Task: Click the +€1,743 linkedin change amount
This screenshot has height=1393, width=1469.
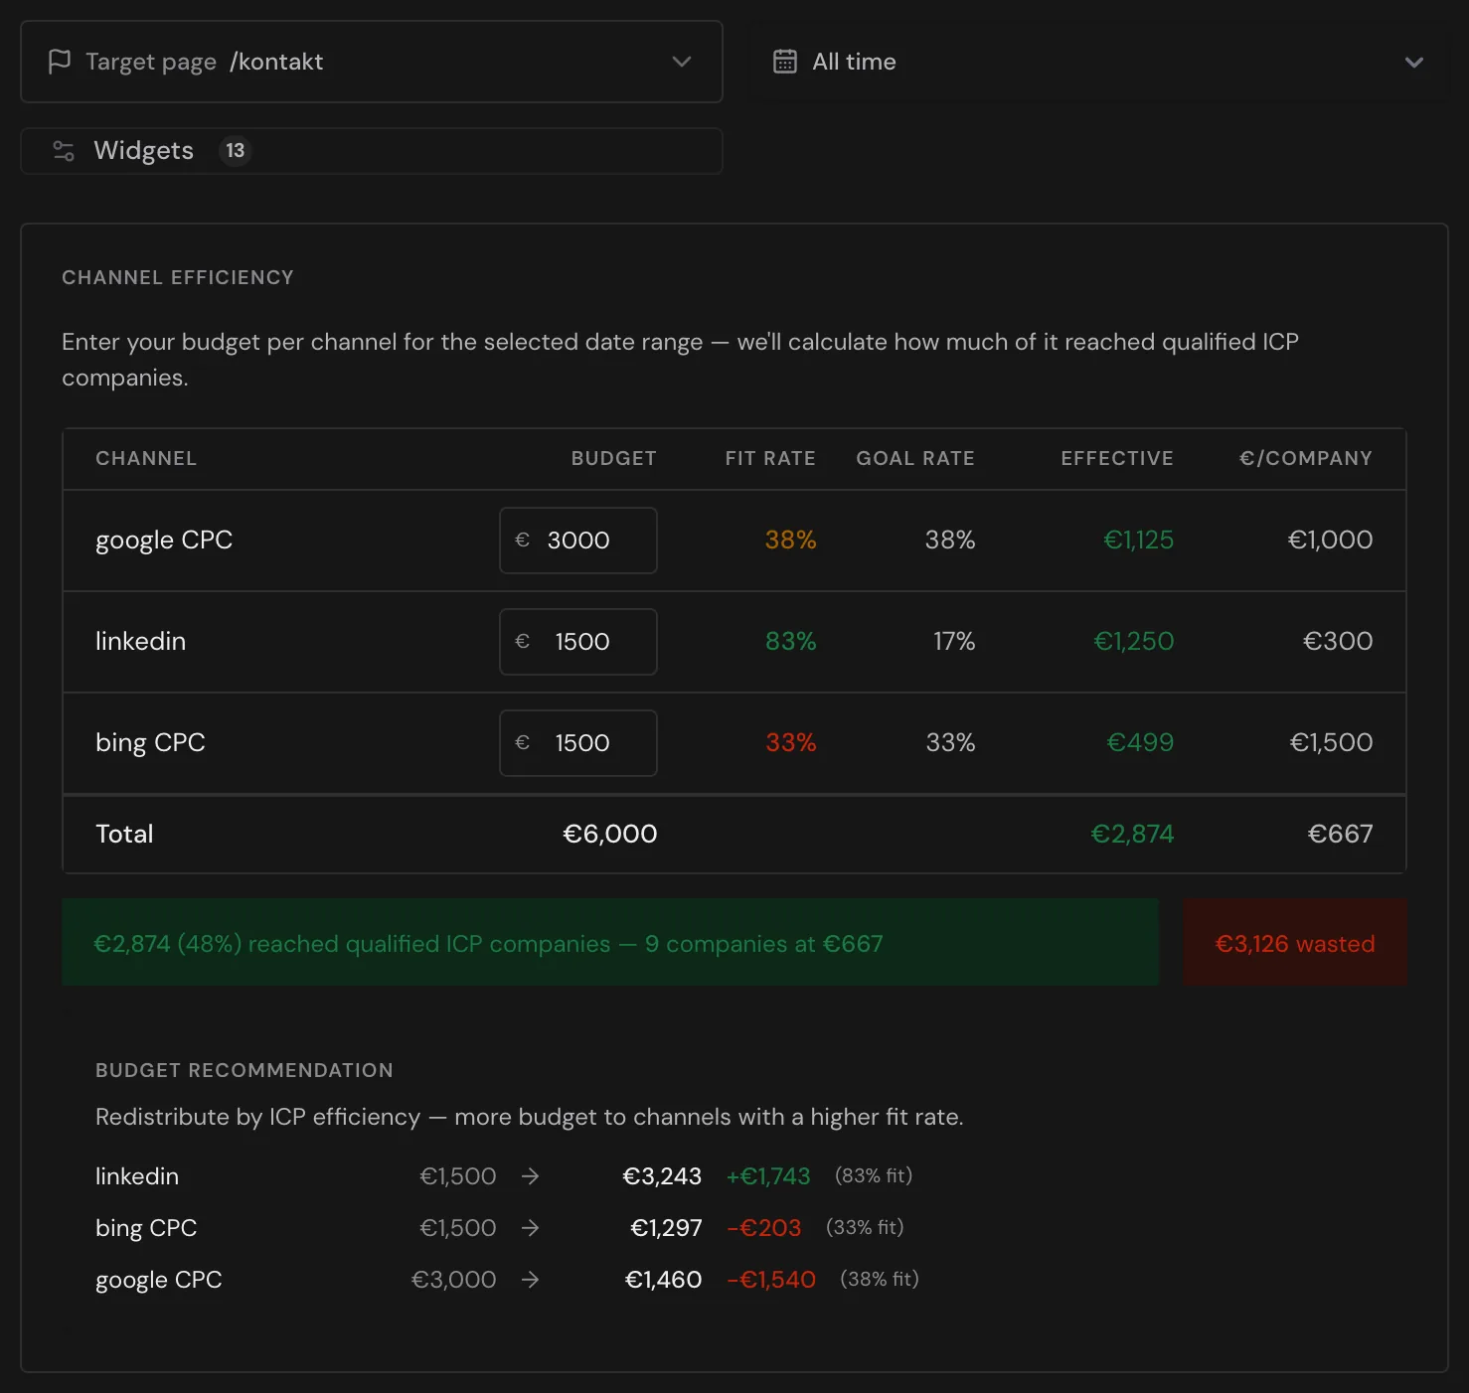Action: [x=768, y=1176]
